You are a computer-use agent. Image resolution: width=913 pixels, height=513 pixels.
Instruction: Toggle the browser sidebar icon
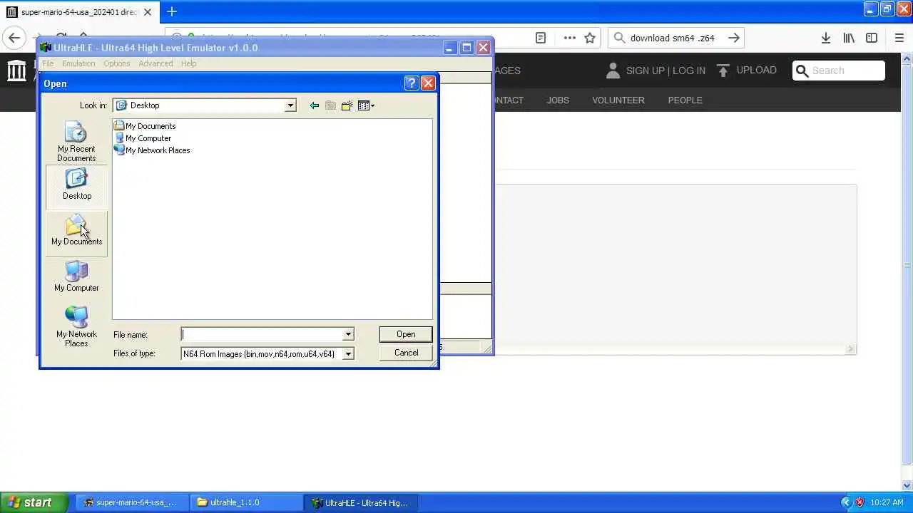872,38
